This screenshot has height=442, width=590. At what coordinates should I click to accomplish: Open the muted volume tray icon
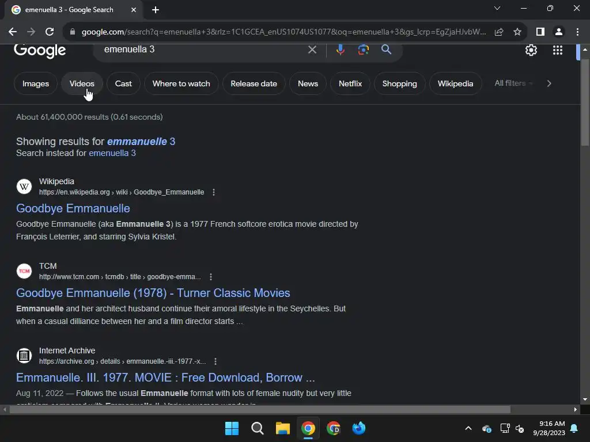click(520, 428)
